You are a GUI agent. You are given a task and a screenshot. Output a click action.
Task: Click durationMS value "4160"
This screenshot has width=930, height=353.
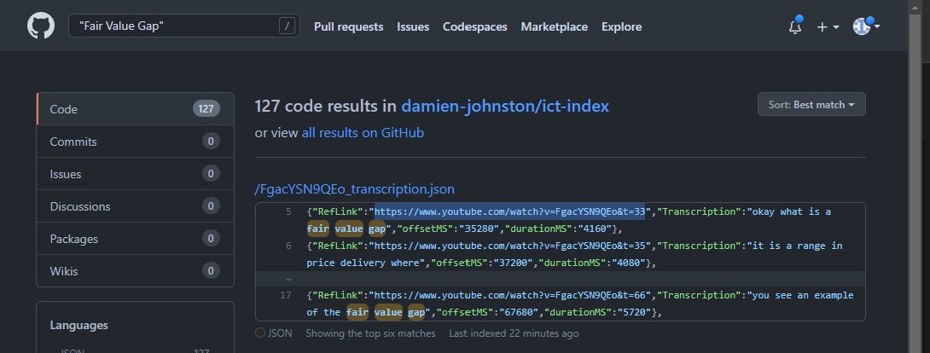pos(589,229)
